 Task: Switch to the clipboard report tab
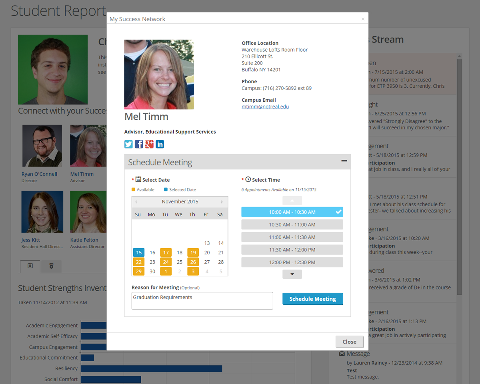pos(30,266)
